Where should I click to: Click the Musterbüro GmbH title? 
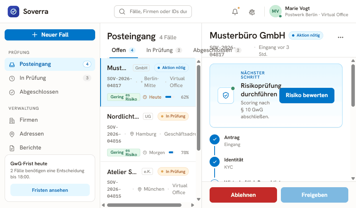[x=247, y=35]
